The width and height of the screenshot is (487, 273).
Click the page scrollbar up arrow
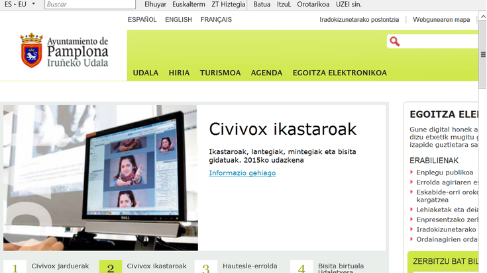(482, 16)
